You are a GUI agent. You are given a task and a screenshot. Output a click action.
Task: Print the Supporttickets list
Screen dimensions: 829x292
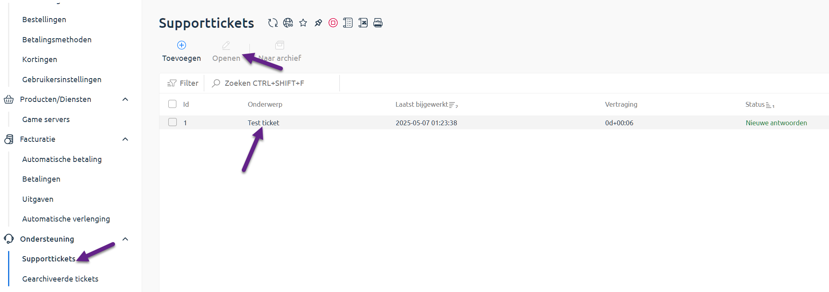coord(378,23)
